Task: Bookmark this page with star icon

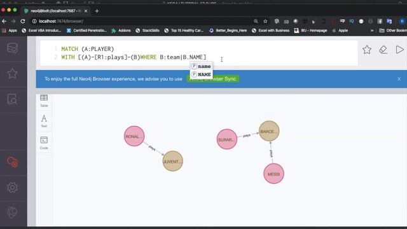Action: coord(265,21)
